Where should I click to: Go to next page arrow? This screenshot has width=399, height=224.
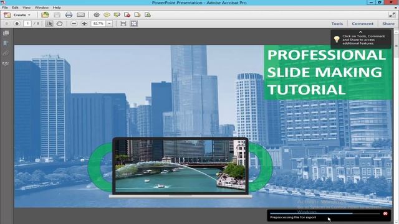17,24
